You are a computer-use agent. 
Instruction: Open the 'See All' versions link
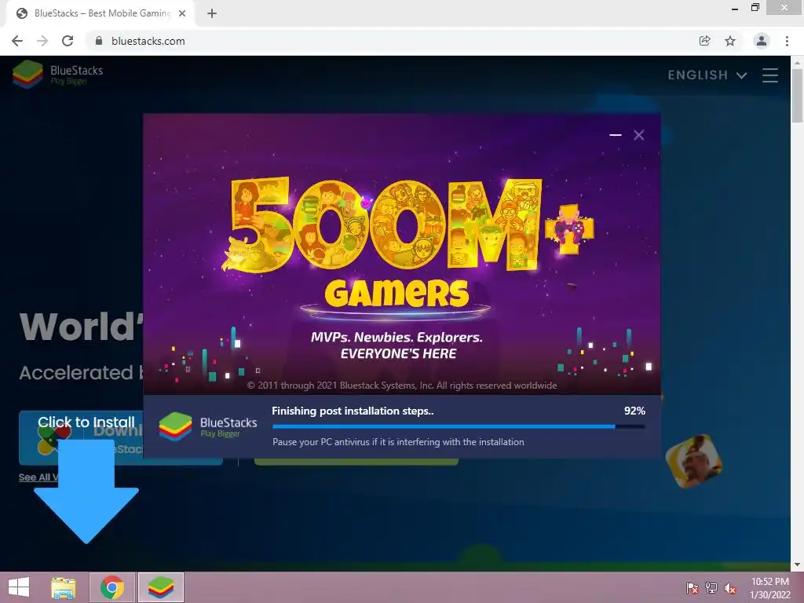tap(39, 477)
